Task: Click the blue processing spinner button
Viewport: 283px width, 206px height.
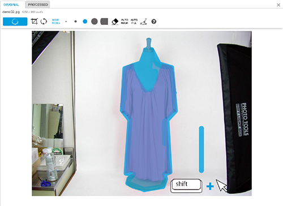Action: (15, 22)
